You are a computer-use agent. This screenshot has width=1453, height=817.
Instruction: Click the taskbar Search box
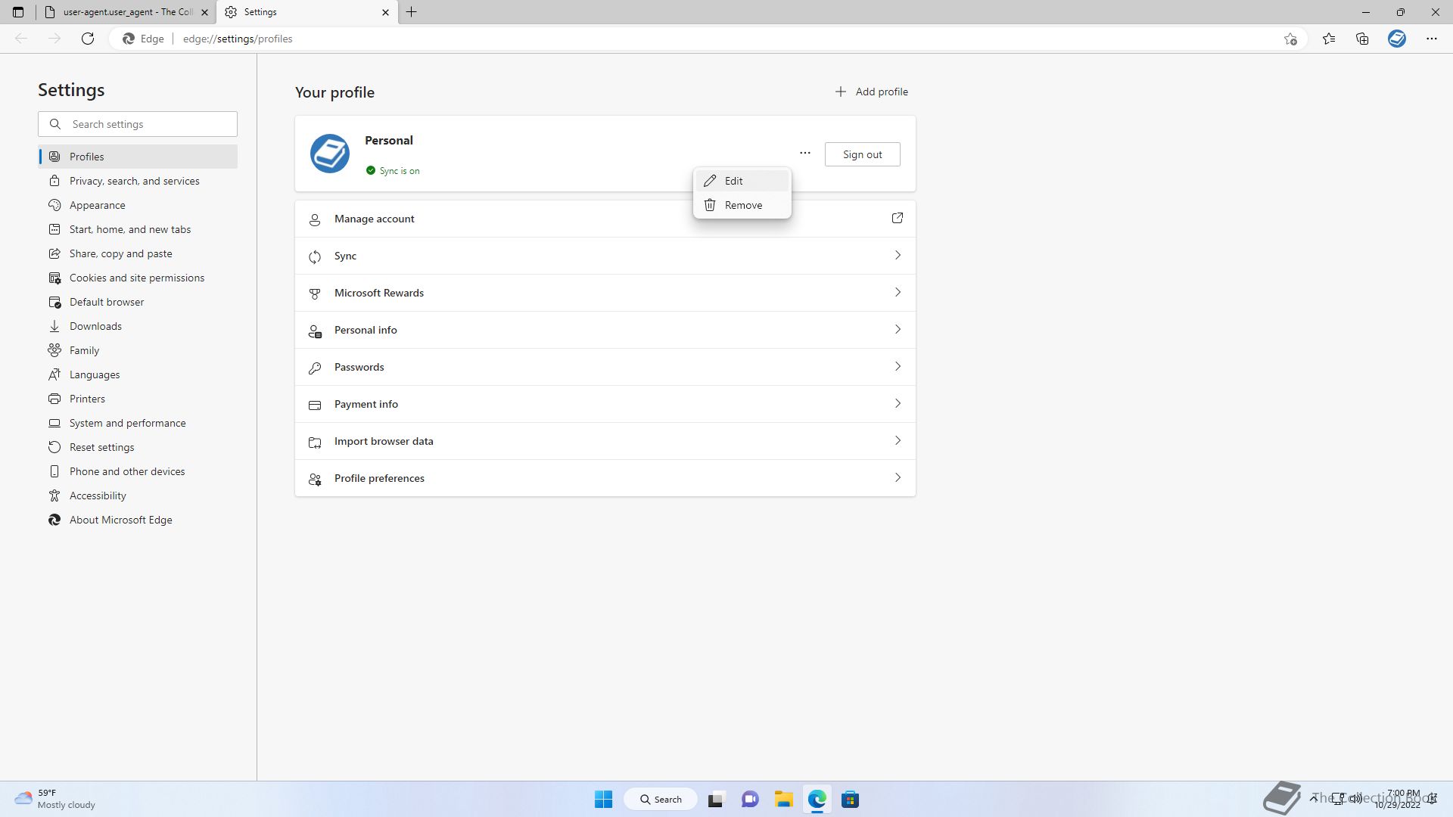(x=661, y=799)
